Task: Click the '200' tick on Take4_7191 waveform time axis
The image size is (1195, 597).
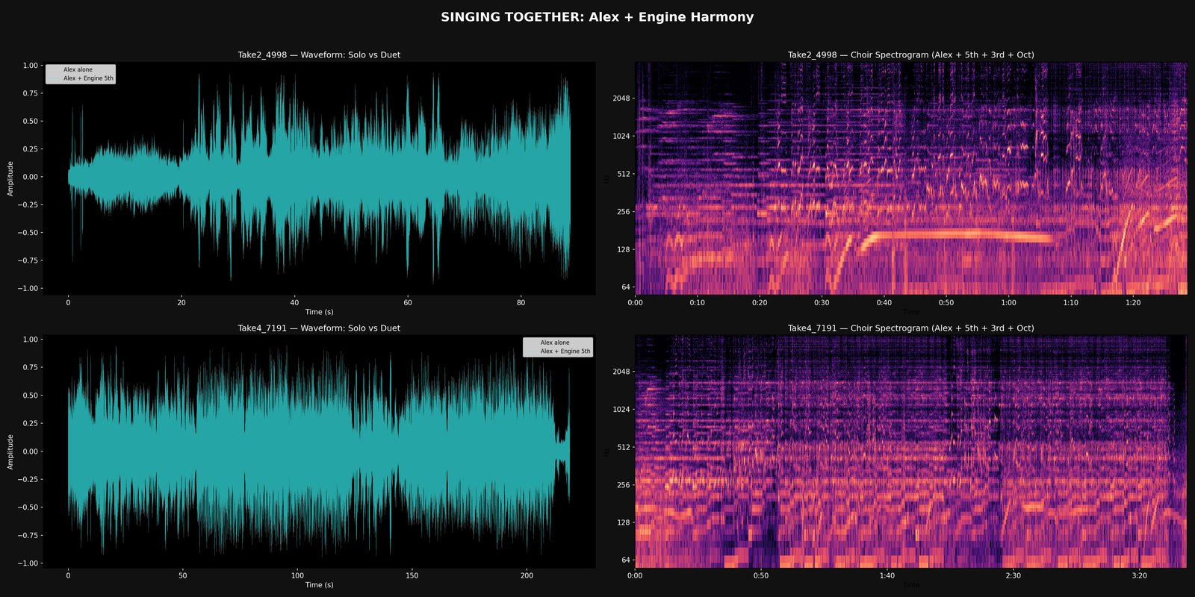Action: 527,575
